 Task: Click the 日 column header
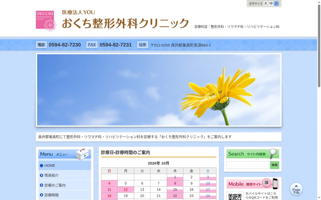click(109, 171)
